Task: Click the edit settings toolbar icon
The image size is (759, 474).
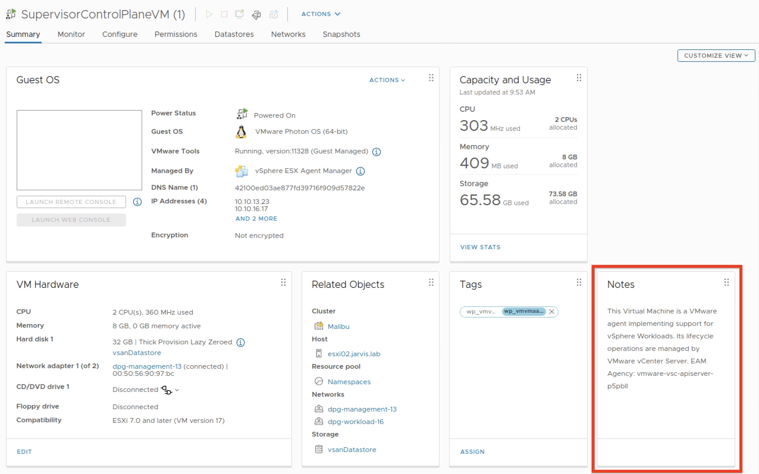Action: pos(256,14)
